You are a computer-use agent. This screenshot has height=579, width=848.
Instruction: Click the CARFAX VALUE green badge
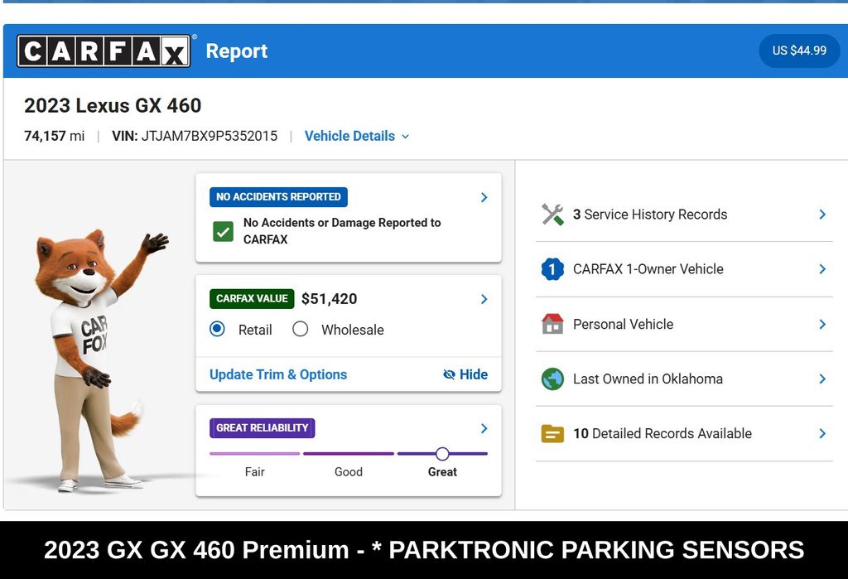[252, 299]
